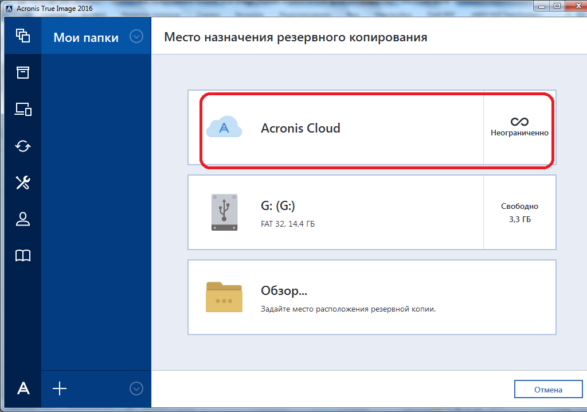The height and width of the screenshot is (412, 587).
Task: Open the Tools wrench and screwdriver icon
Action: pyautogui.click(x=22, y=182)
